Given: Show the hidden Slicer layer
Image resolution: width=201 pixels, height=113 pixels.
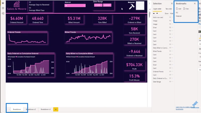Looking at the screenshot, I should [x=170, y=27].
